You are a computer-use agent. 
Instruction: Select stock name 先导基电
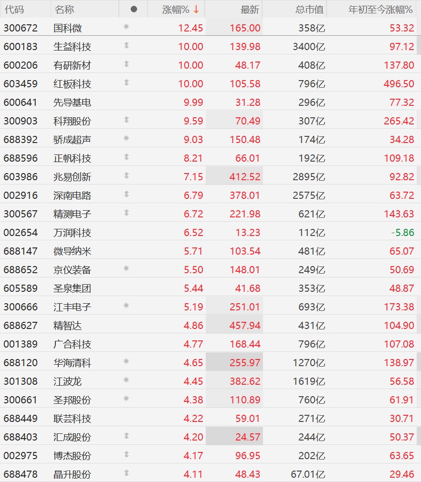[73, 103]
